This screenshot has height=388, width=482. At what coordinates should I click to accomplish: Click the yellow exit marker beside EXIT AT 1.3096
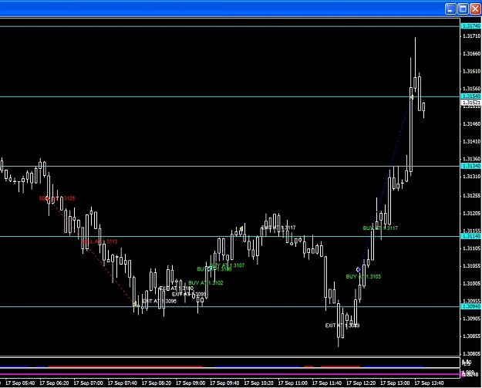click(x=135, y=304)
